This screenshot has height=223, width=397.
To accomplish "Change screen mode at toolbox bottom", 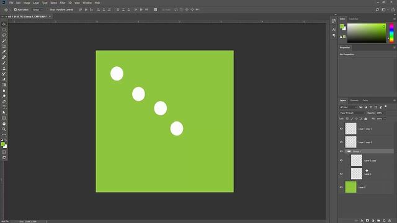I will pyautogui.click(x=4, y=157).
